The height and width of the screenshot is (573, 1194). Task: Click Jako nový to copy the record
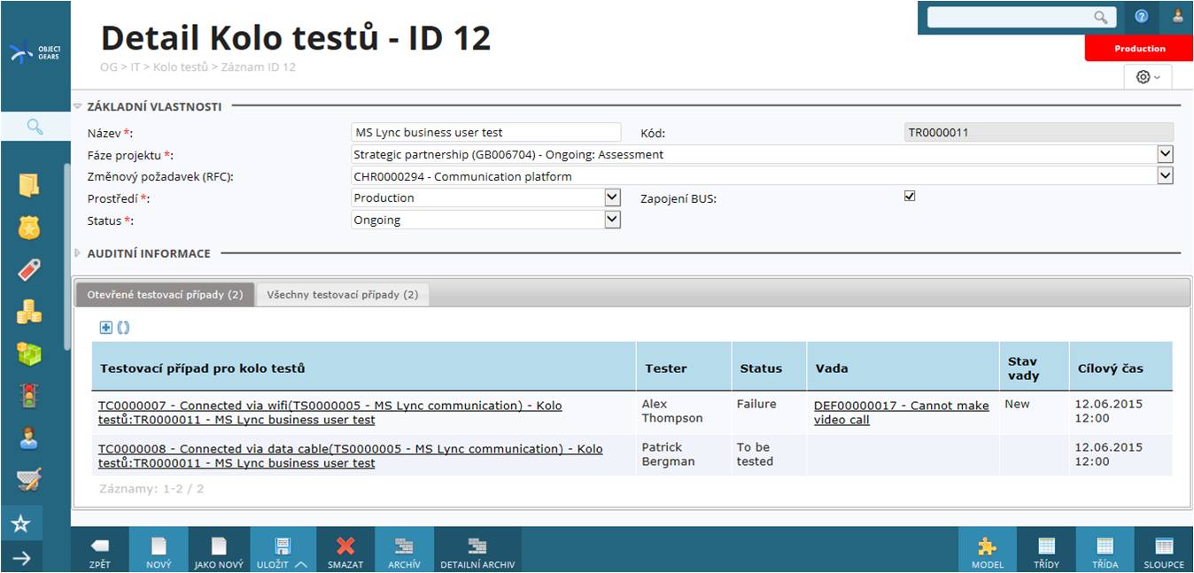219,551
